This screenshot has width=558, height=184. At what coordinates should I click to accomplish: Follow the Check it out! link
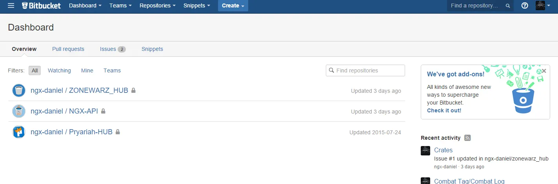click(x=444, y=110)
